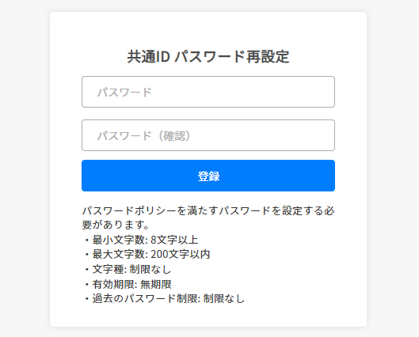Click the 8文字以上 value text
Viewport: 419px width, 337px height.
(174, 240)
